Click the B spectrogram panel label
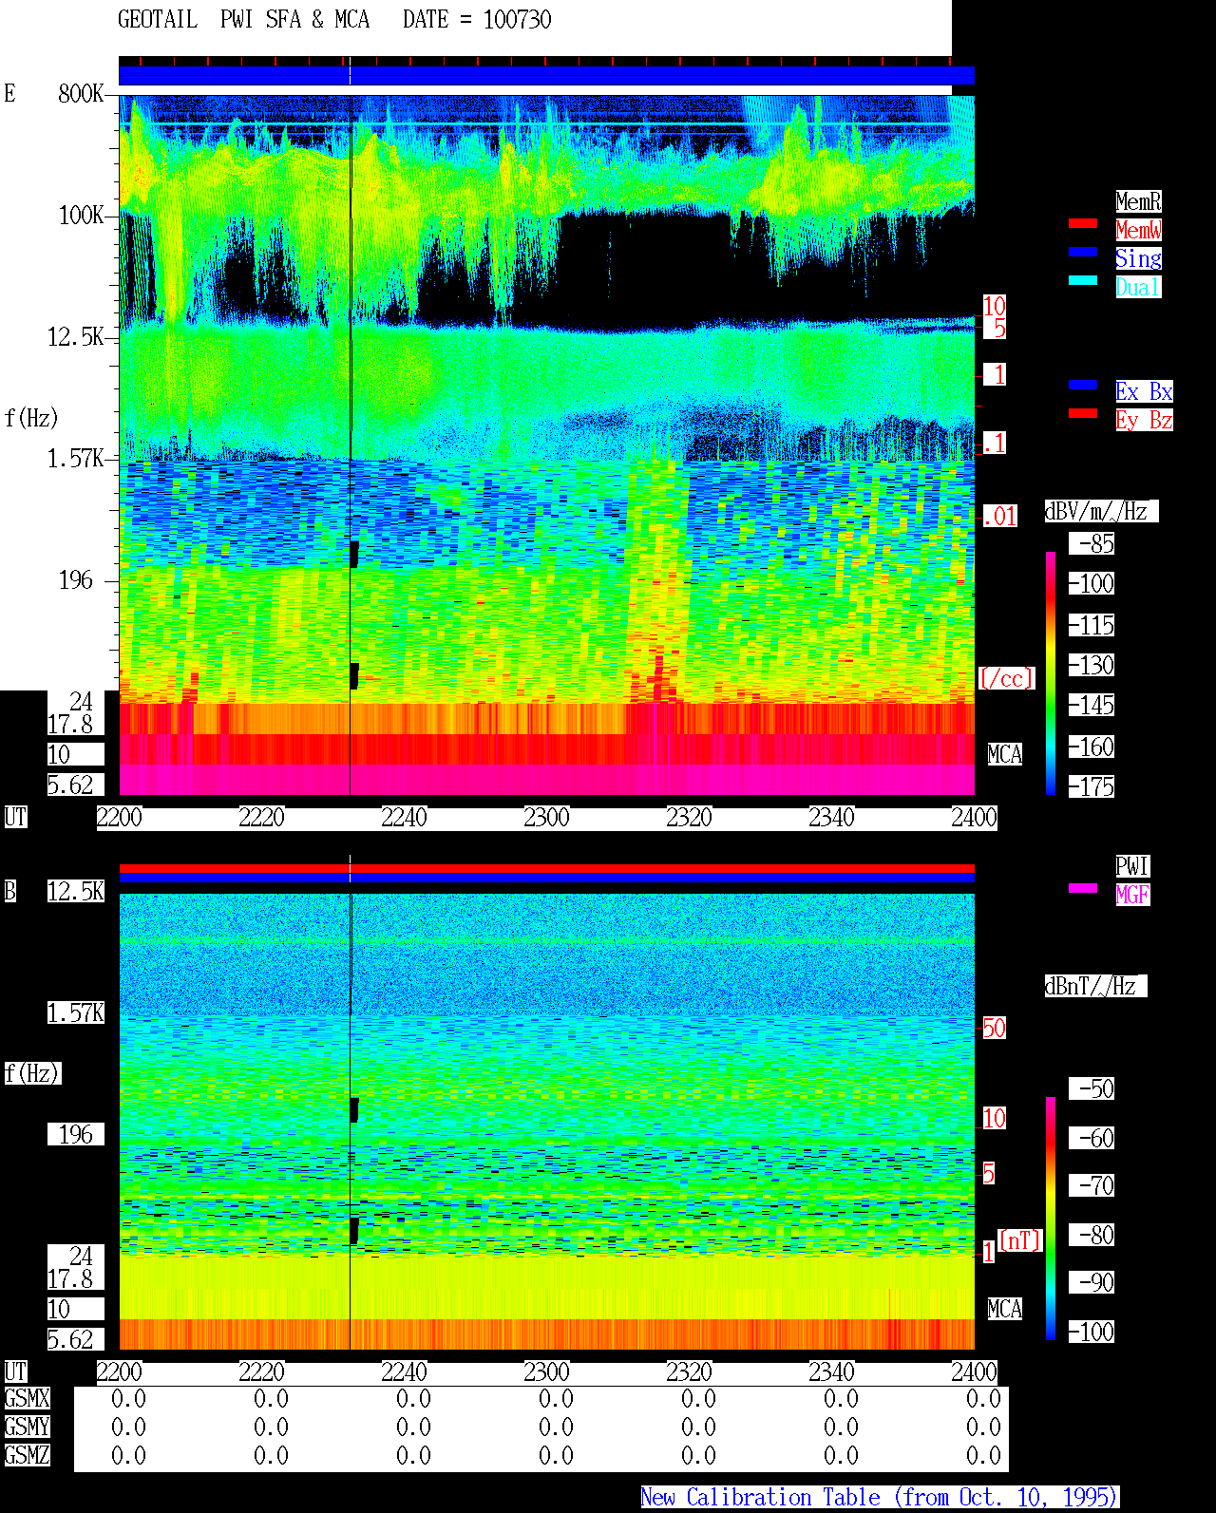1216x1513 pixels. pos(9,891)
